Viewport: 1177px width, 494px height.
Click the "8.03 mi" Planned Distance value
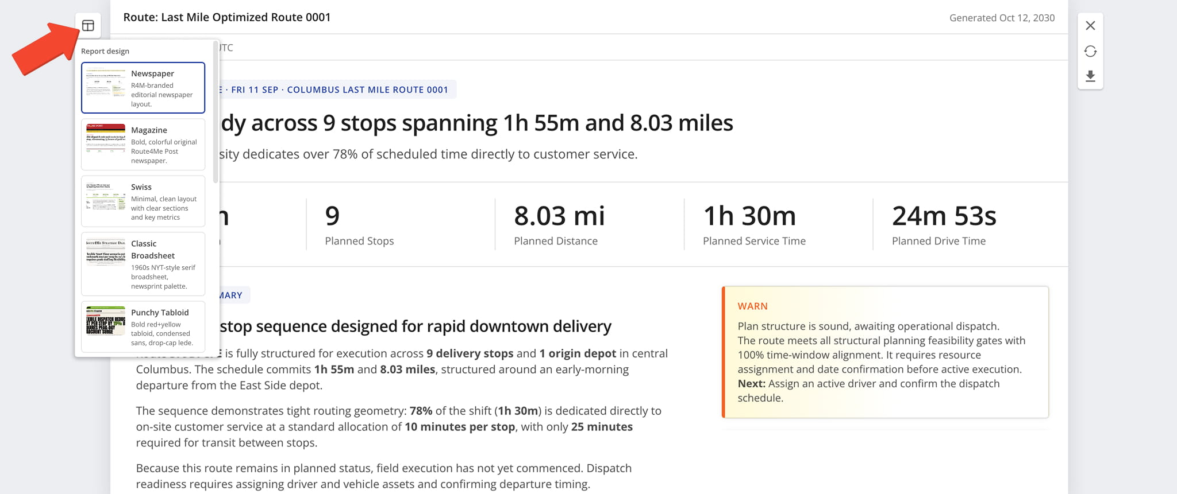pyautogui.click(x=559, y=216)
